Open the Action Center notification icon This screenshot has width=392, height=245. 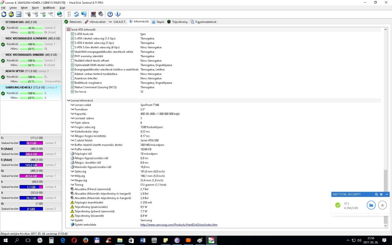pyautogui.click(x=384, y=240)
